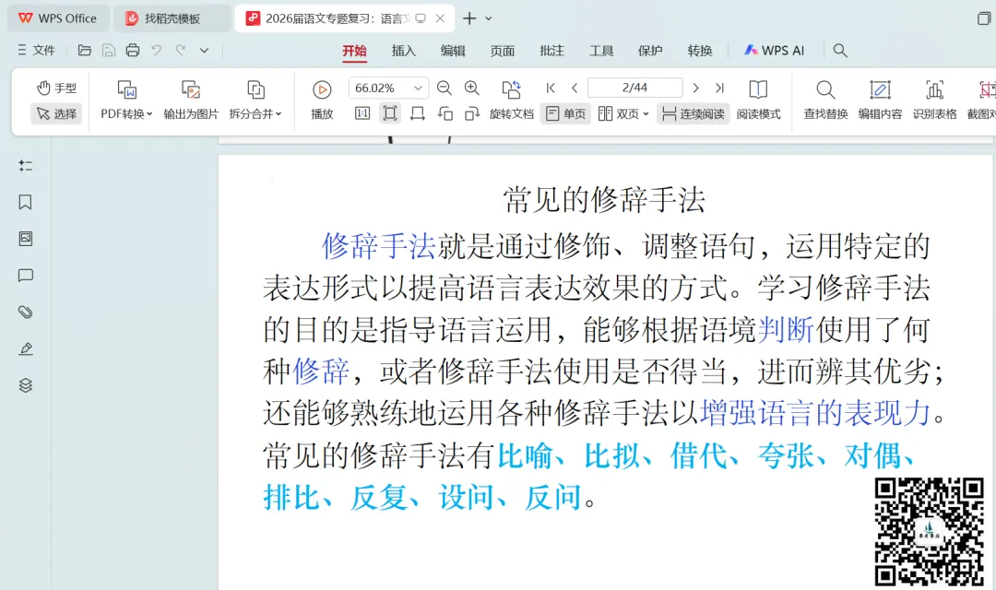The height and width of the screenshot is (590, 996).
Task: Click 识别表格 recognize table tool
Action: pos(934,100)
